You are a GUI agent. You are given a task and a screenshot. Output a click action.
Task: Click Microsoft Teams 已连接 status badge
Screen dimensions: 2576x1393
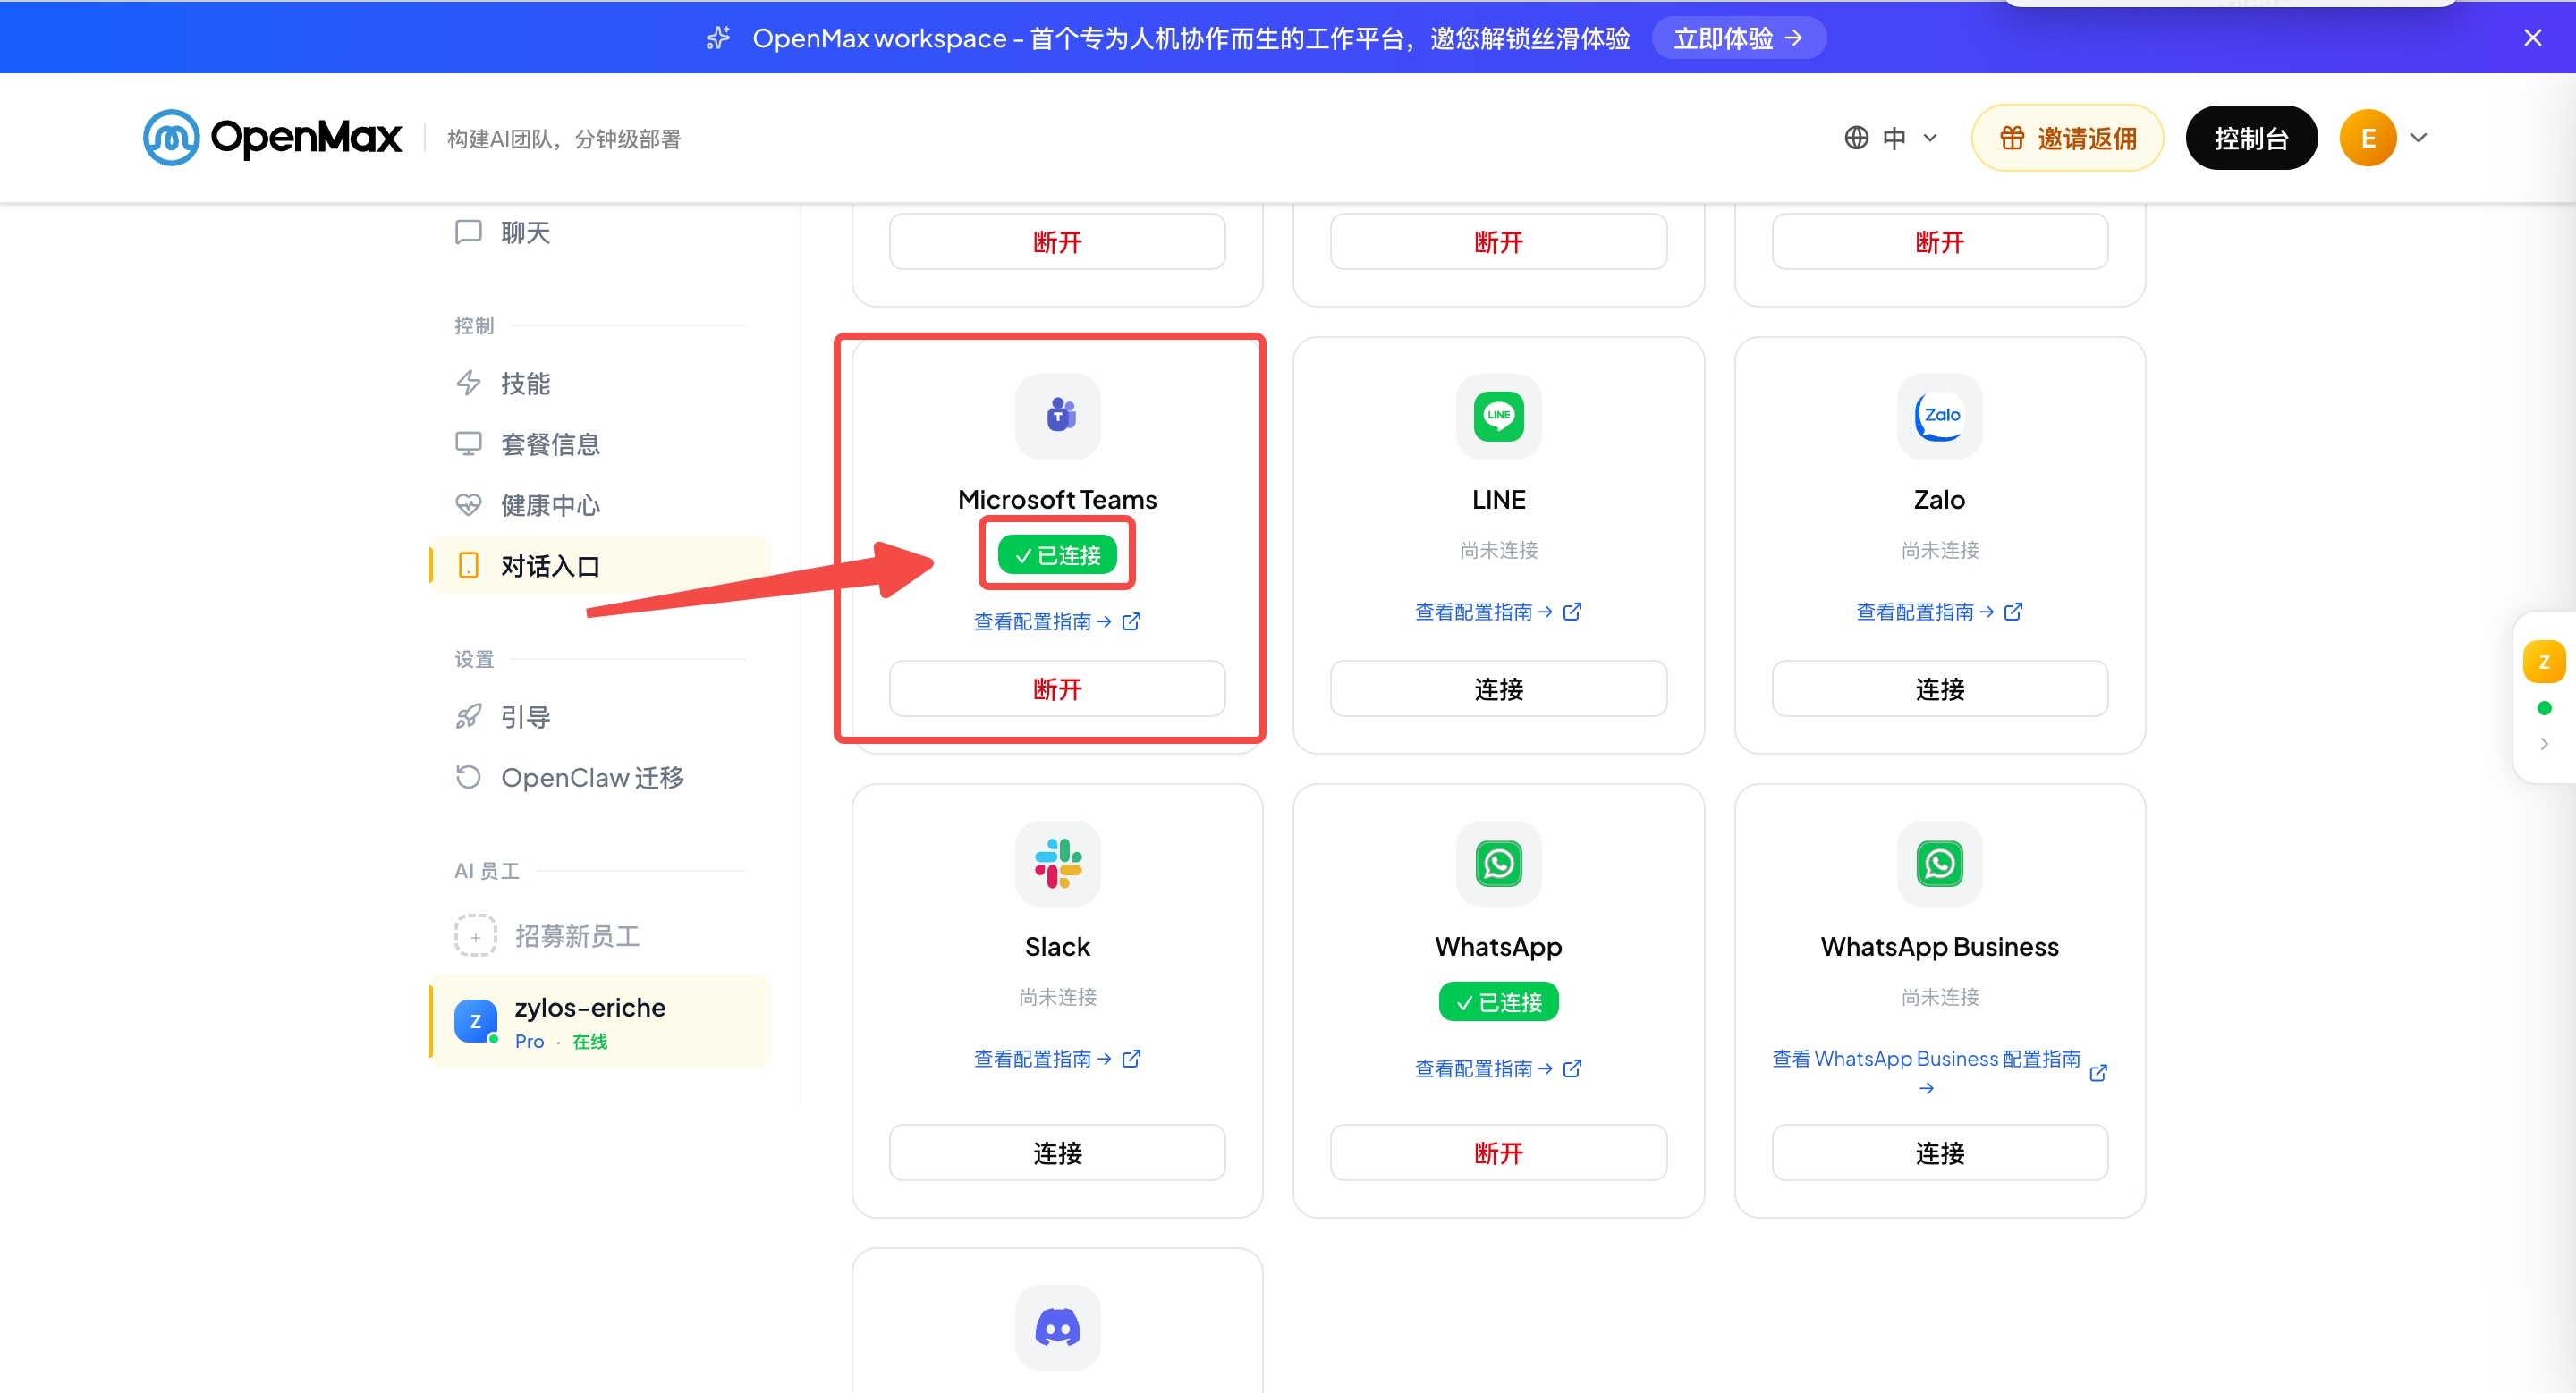click(x=1057, y=554)
